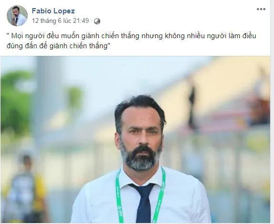Click the Vietnamese quote post text
274x224 pixels.
click(x=131, y=41)
